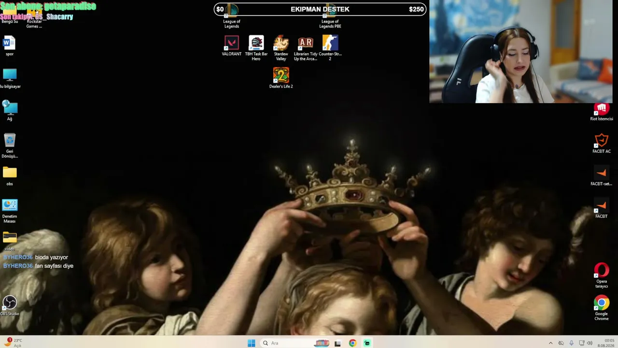The height and width of the screenshot is (348, 618).
Task: Select the Dealer's Life 2 icon
Action: click(281, 78)
